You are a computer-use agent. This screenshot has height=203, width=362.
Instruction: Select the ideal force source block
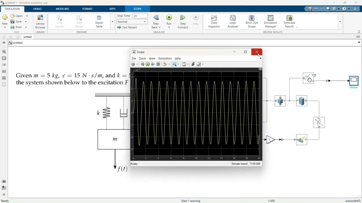301,140
